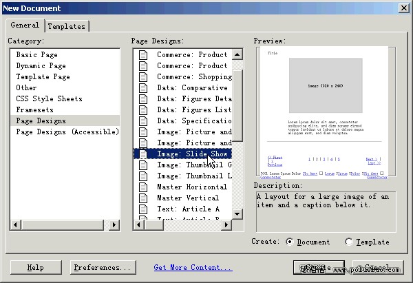The width and height of the screenshot is (413, 283).
Task: Select the icon next to Master Vertical
Action: [x=143, y=198]
